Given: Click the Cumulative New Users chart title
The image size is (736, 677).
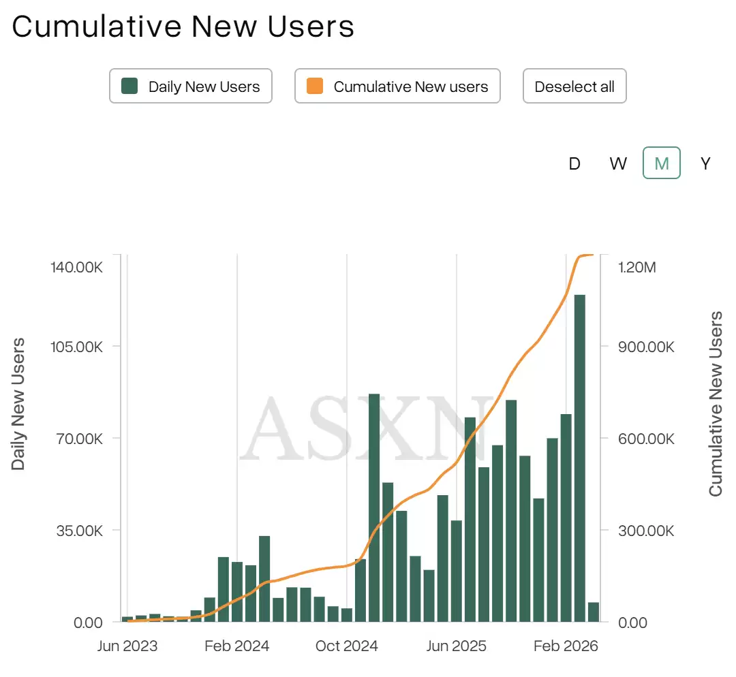Looking at the screenshot, I should point(183,27).
